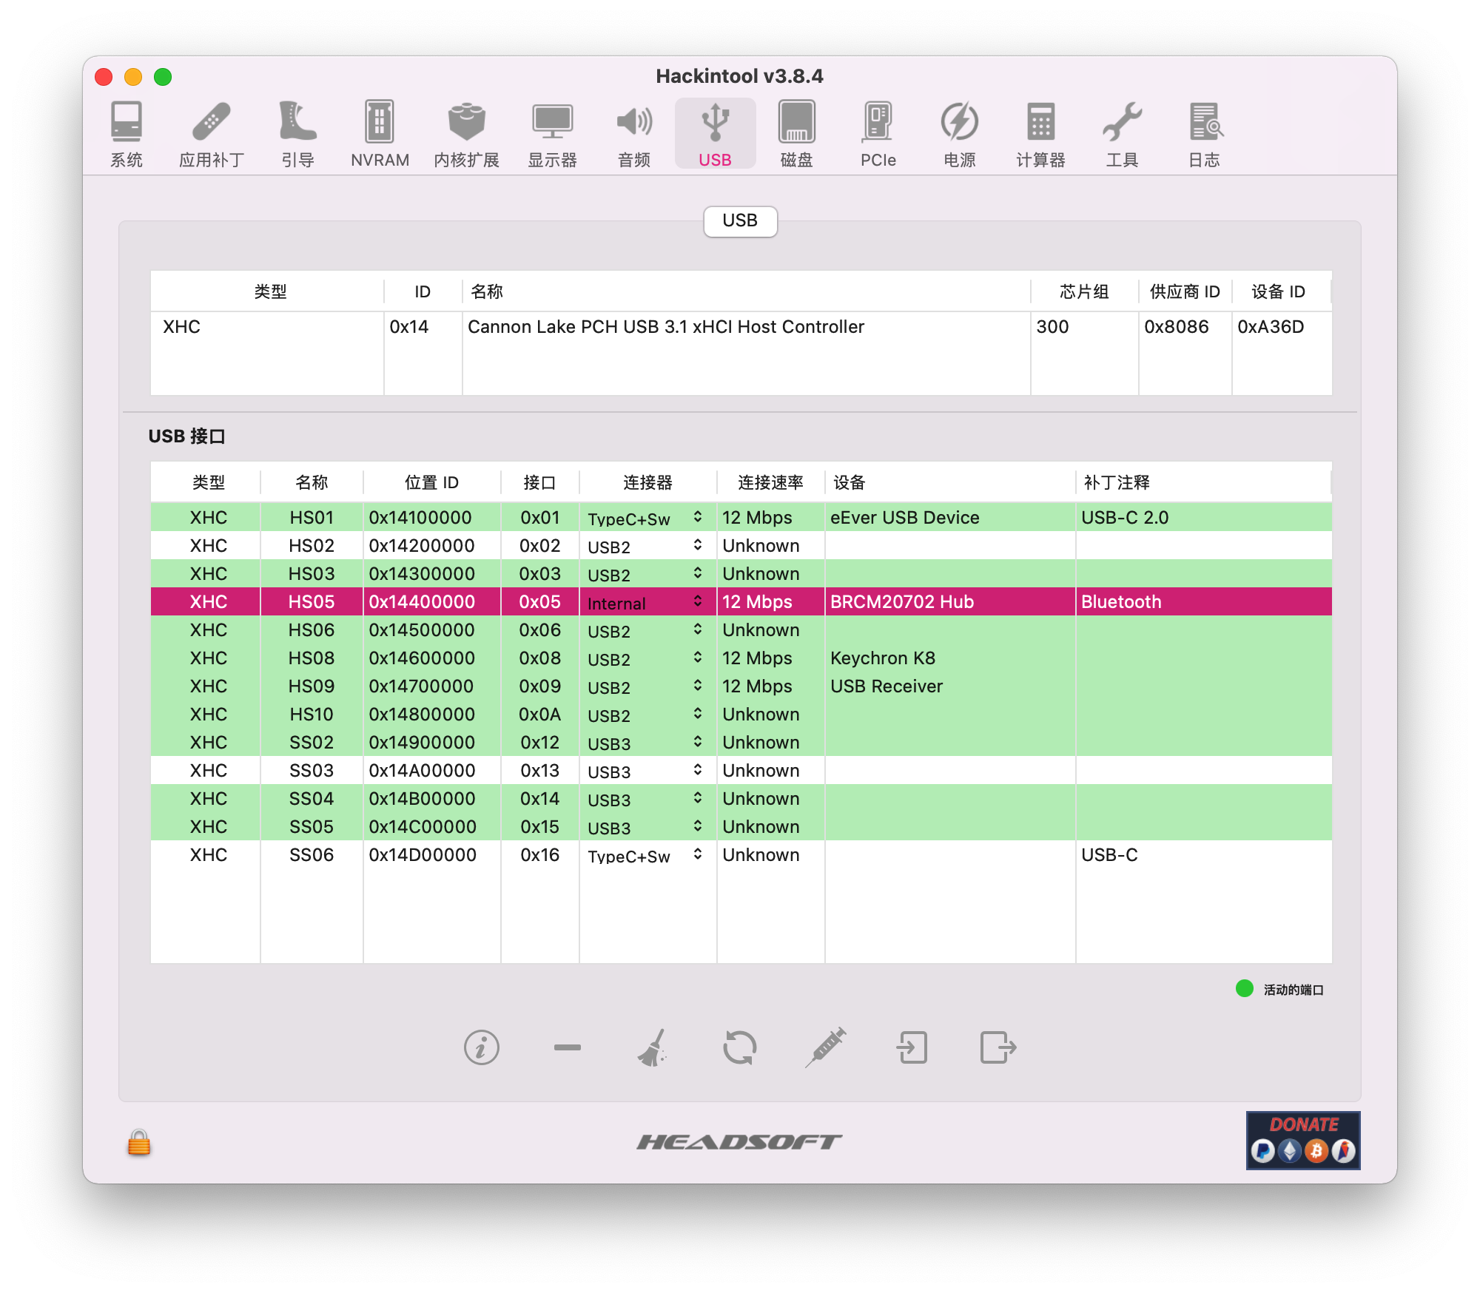1480x1293 pixels.
Task: Select the USB Receiver device cell
Action: click(x=950, y=686)
